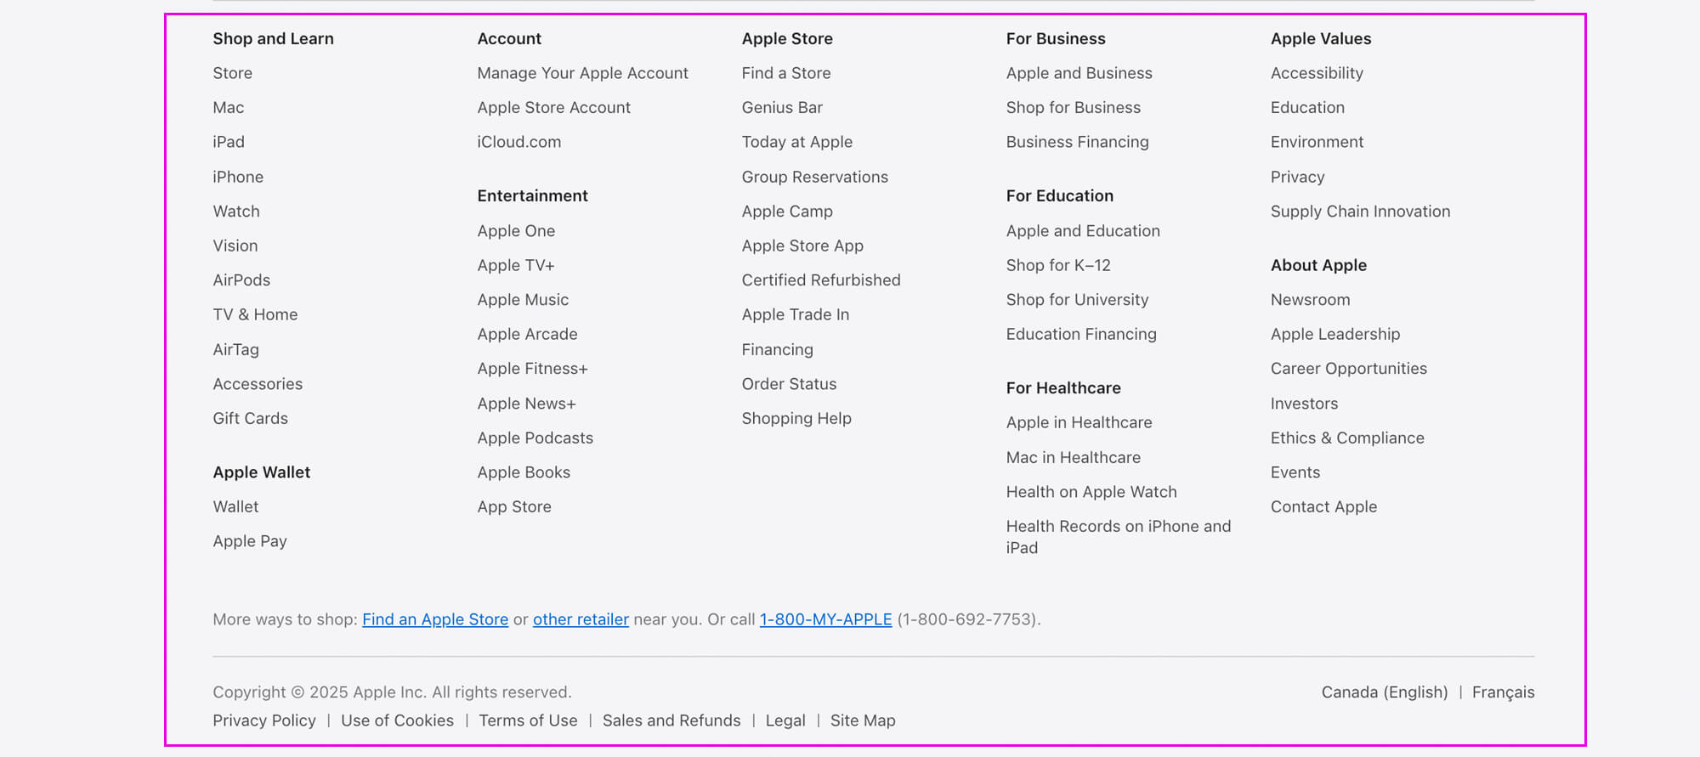
Task: Switch language to Français
Action: 1503,692
